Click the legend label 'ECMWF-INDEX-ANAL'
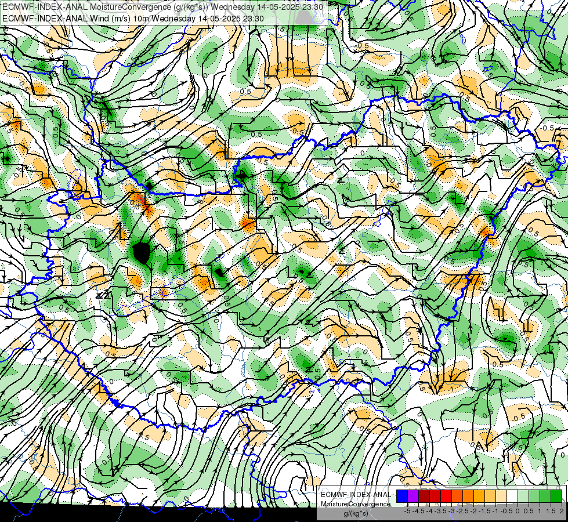This screenshot has height=522, width=568. click(x=356, y=495)
